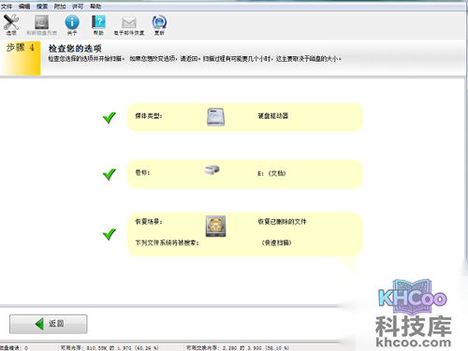The image size is (468, 351).
Task: Open the 搜索 menu
Action: pyautogui.click(x=42, y=7)
